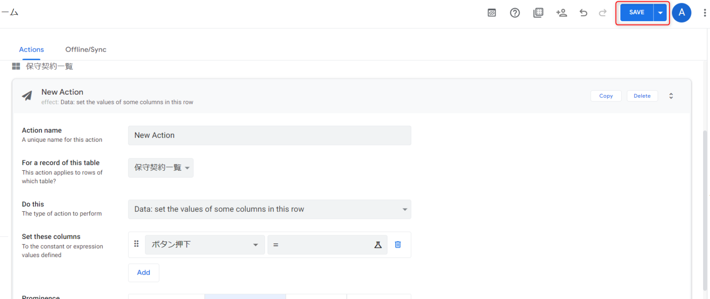Delete the ボタン押下 column assignment
Image resolution: width=710 pixels, height=299 pixels.
tap(398, 245)
